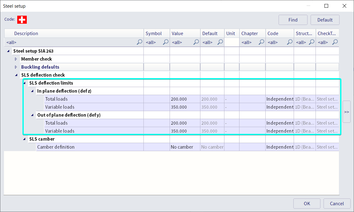Click the search icon in the Chapter column

tap(261, 42)
